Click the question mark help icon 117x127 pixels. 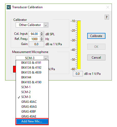pyautogui.click(x=107, y=17)
